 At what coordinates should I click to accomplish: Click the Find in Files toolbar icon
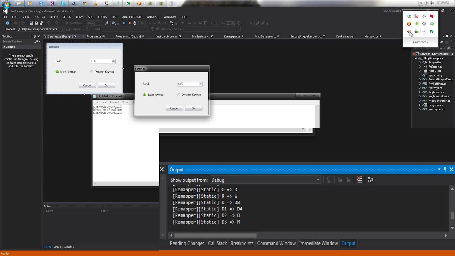tap(107, 23)
